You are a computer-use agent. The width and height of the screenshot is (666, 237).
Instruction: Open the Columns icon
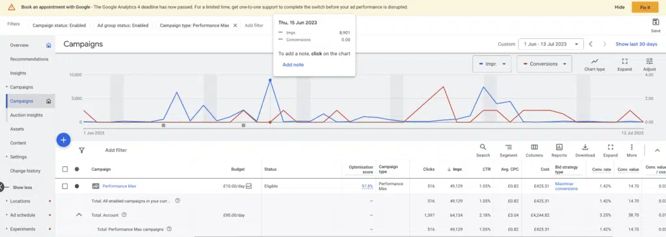pos(535,147)
